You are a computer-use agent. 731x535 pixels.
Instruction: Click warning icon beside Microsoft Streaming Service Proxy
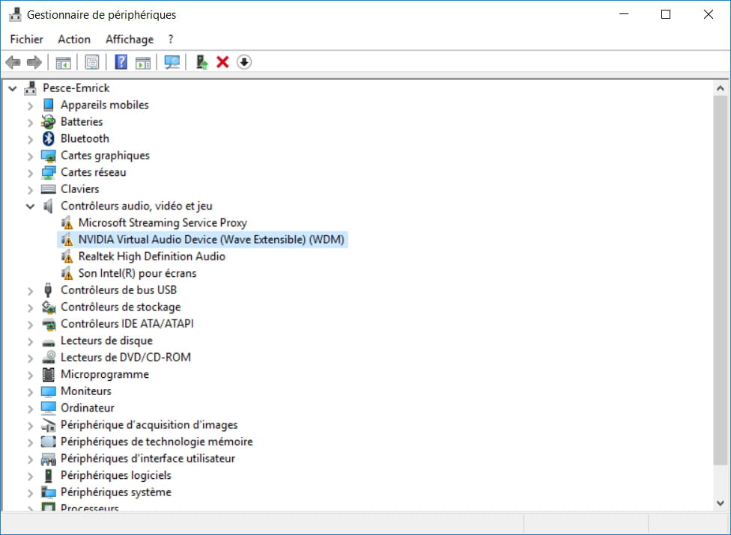[x=67, y=222]
